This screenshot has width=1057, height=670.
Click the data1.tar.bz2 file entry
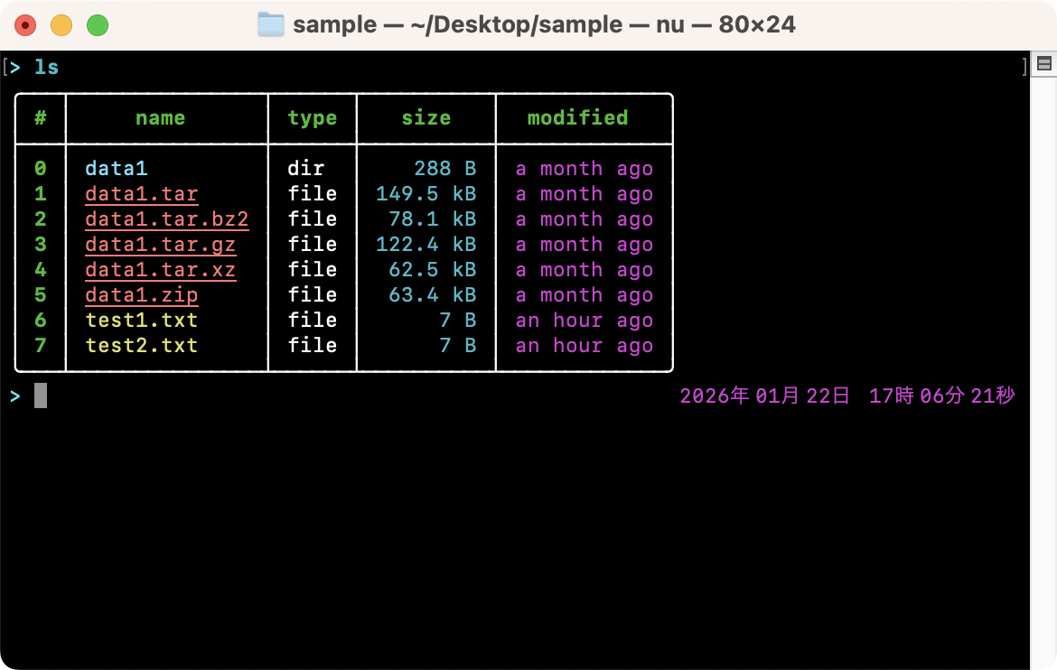pyautogui.click(x=166, y=219)
